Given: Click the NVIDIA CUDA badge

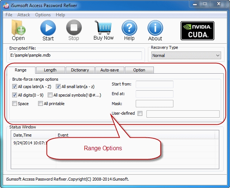Looking at the screenshot, I should 197,31.
